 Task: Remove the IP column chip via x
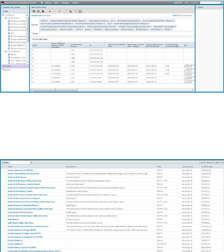[x=114, y=21]
